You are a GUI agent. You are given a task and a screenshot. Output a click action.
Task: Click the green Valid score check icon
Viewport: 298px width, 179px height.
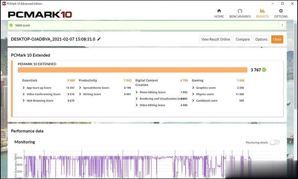(x=11, y=25)
